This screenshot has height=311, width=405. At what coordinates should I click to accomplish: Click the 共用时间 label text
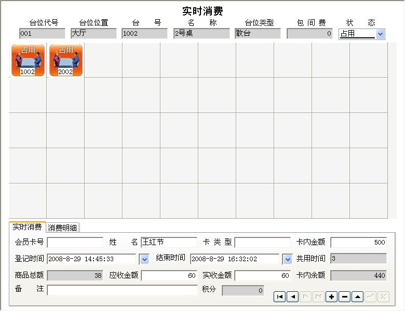(310, 259)
